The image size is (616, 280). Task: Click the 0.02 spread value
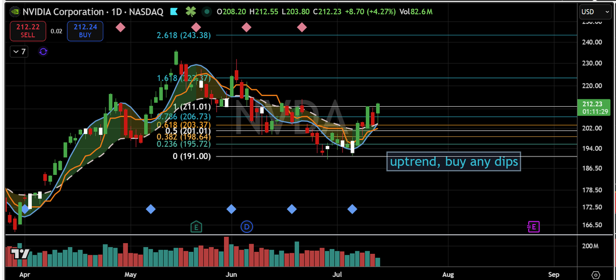pos(57,31)
